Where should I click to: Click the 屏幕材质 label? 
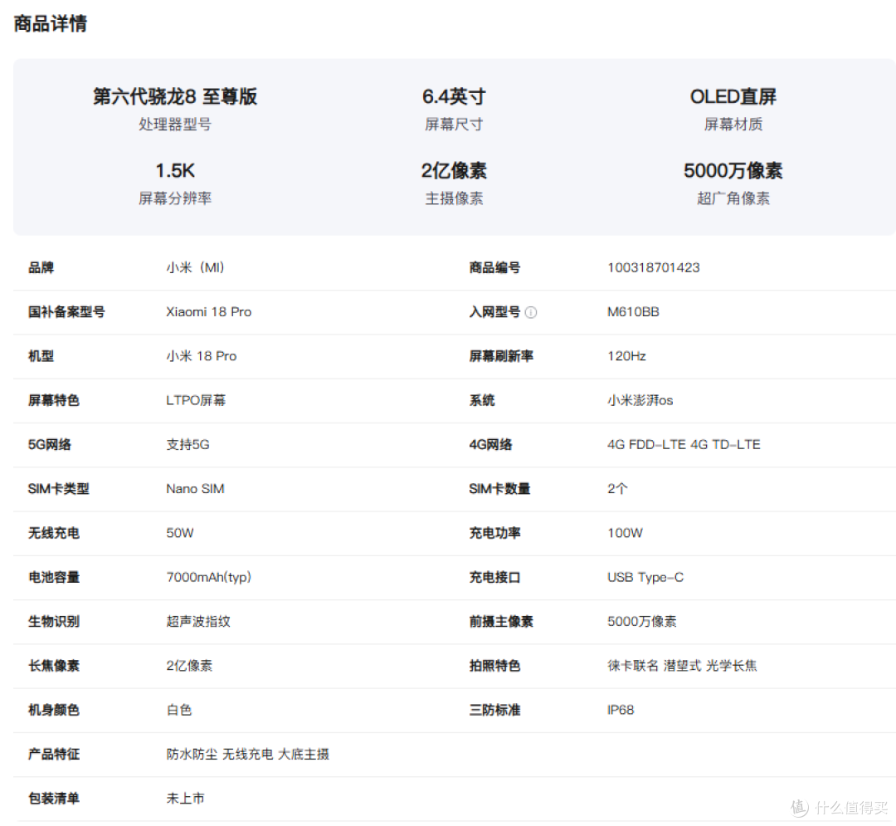(733, 125)
